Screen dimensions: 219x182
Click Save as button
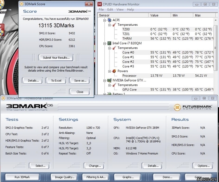pos(80,81)
